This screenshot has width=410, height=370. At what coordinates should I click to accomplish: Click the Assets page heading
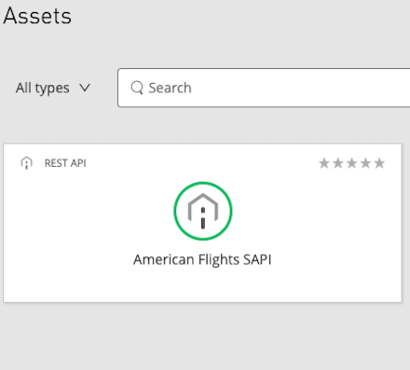pyautogui.click(x=37, y=16)
